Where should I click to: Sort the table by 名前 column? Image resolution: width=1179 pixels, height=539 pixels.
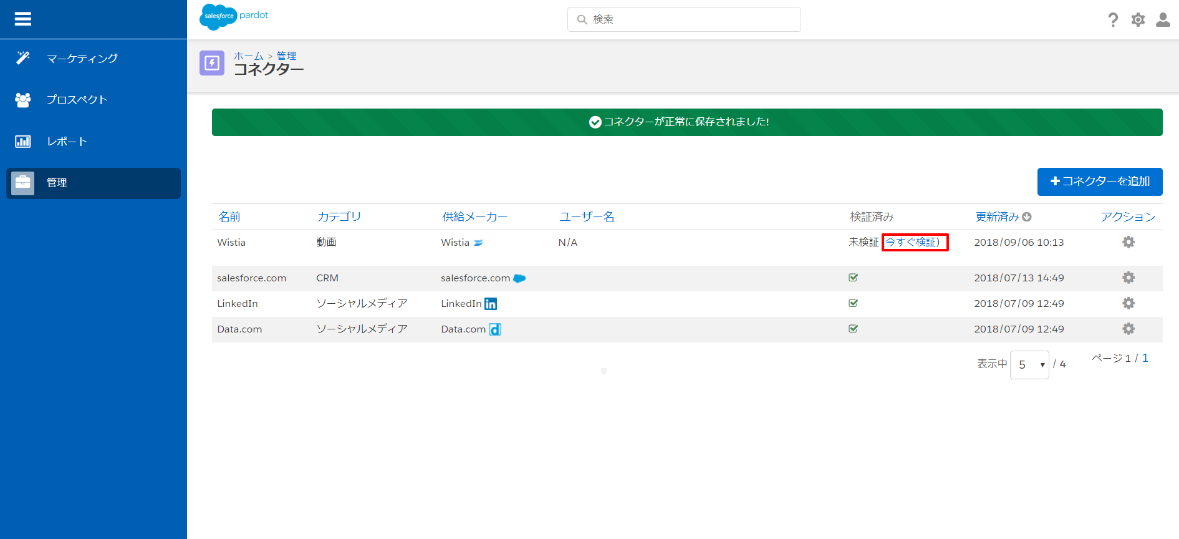pos(229,216)
